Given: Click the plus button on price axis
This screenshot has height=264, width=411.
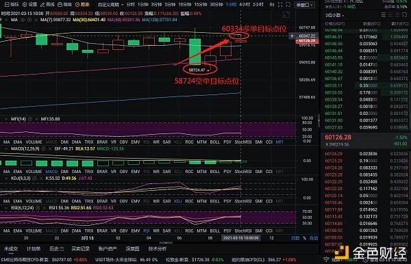Looking at the screenshot, I should (x=292, y=36).
